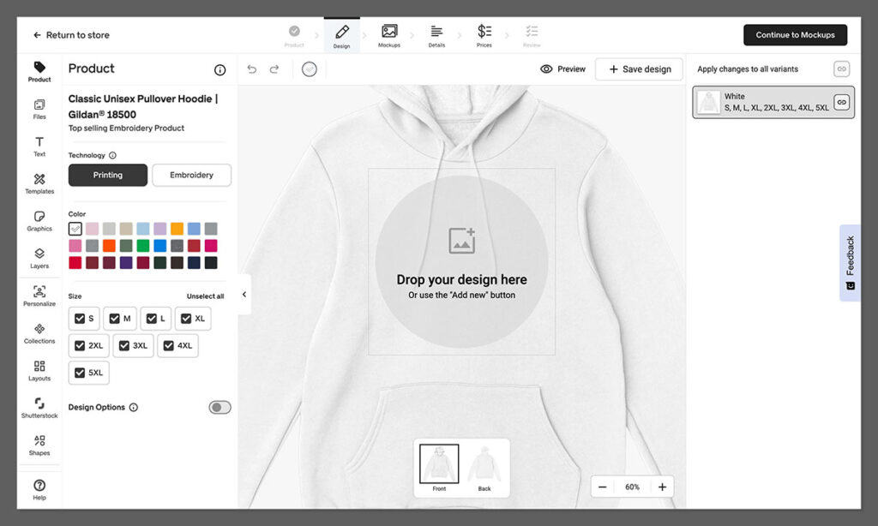Image resolution: width=878 pixels, height=526 pixels.
Task: Enable the Design Options toggle
Action: (x=219, y=408)
